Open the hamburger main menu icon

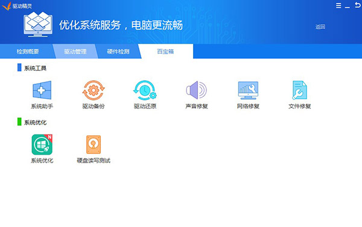point(338,5)
